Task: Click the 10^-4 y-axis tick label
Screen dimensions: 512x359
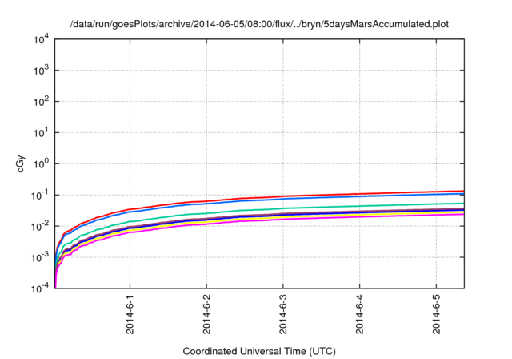Action: (41, 288)
